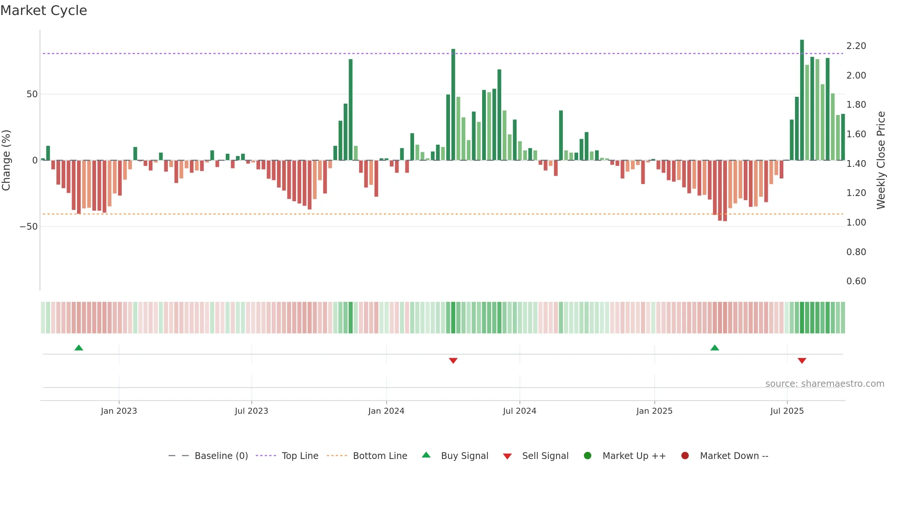Click the green Market Up legend circle
Image resolution: width=897 pixels, height=505 pixels.
click(x=588, y=456)
